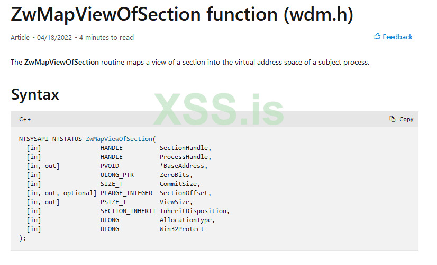This screenshot has width=437, height=265.
Task: Click bold ZwMapViewOfSection in description text
Action: pyautogui.click(x=61, y=62)
